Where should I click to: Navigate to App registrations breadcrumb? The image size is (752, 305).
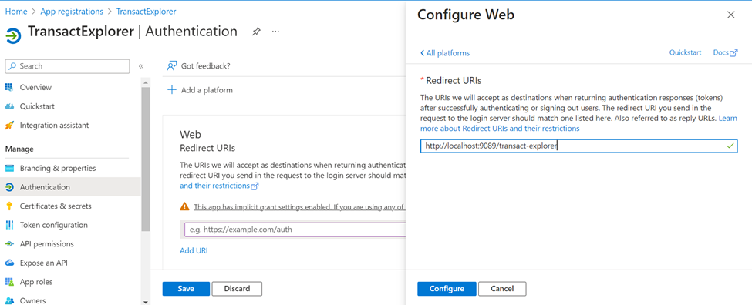coord(72,11)
